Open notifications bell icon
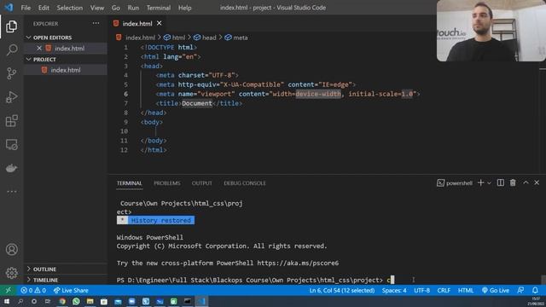The width and height of the screenshot is (546, 307). (x=535, y=290)
